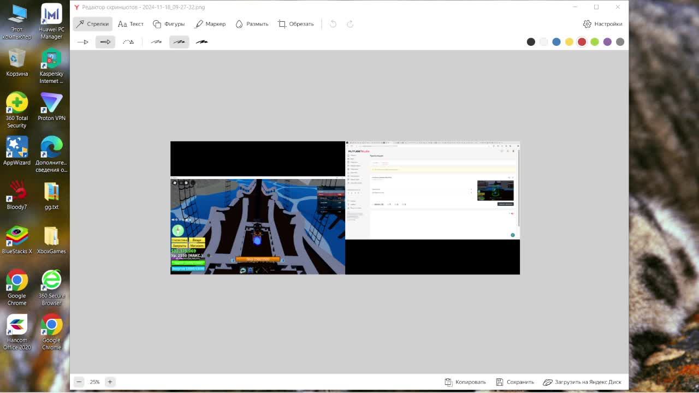
Task: Click the Копировать copy button
Action: [x=465, y=382]
